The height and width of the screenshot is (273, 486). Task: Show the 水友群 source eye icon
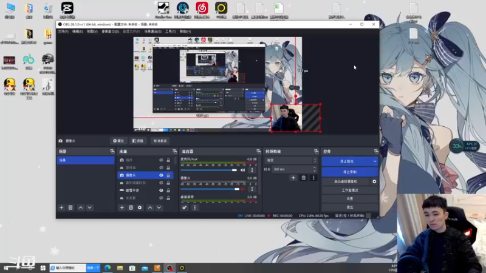tap(161, 198)
